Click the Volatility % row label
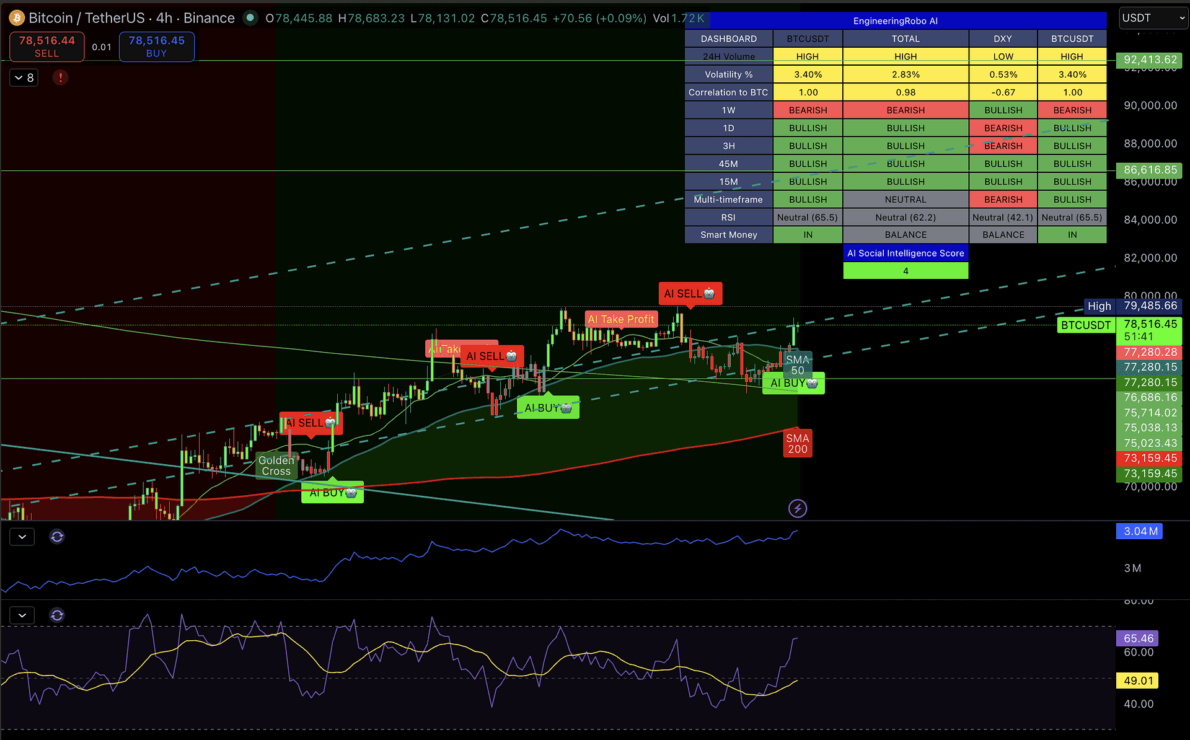The height and width of the screenshot is (740, 1190). tap(729, 74)
